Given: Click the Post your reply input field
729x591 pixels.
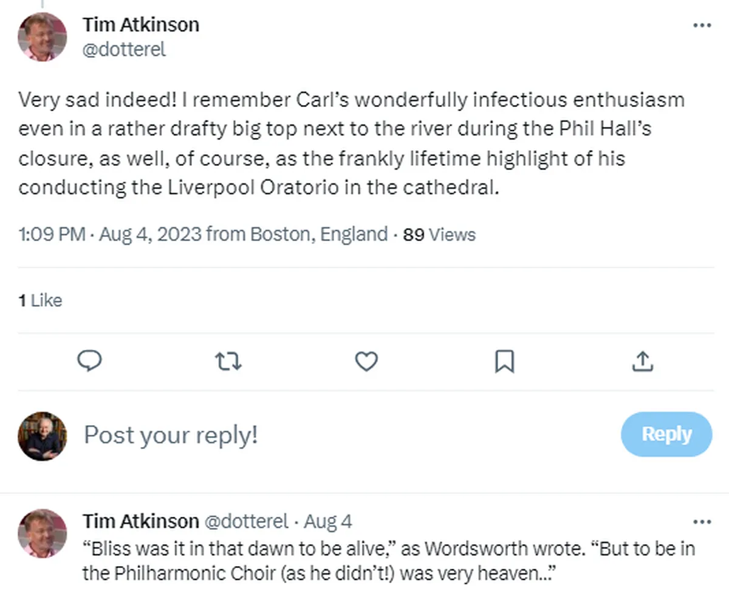Looking at the screenshot, I should 170,435.
